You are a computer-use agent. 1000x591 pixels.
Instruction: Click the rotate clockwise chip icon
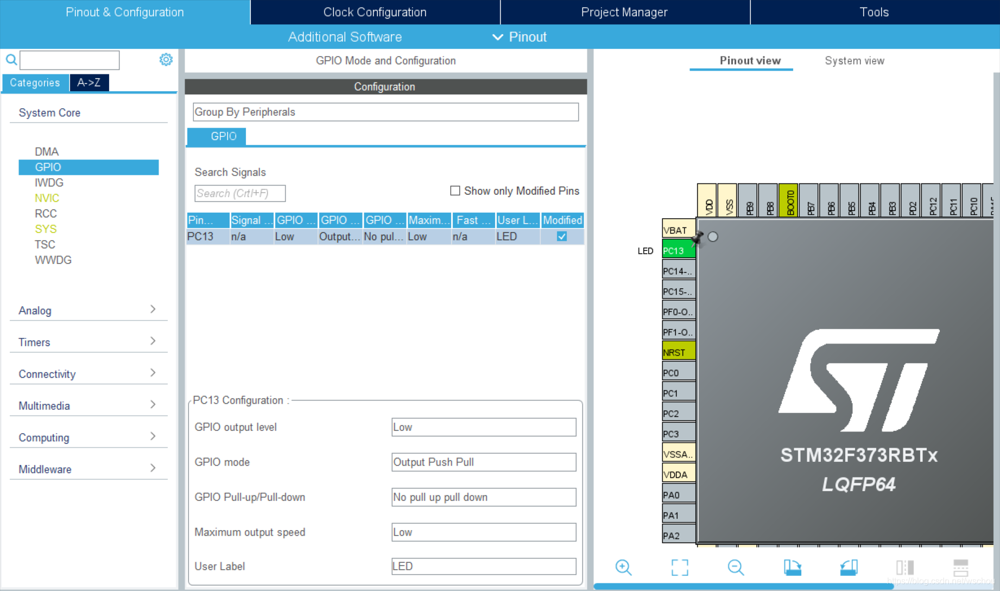[x=792, y=567]
